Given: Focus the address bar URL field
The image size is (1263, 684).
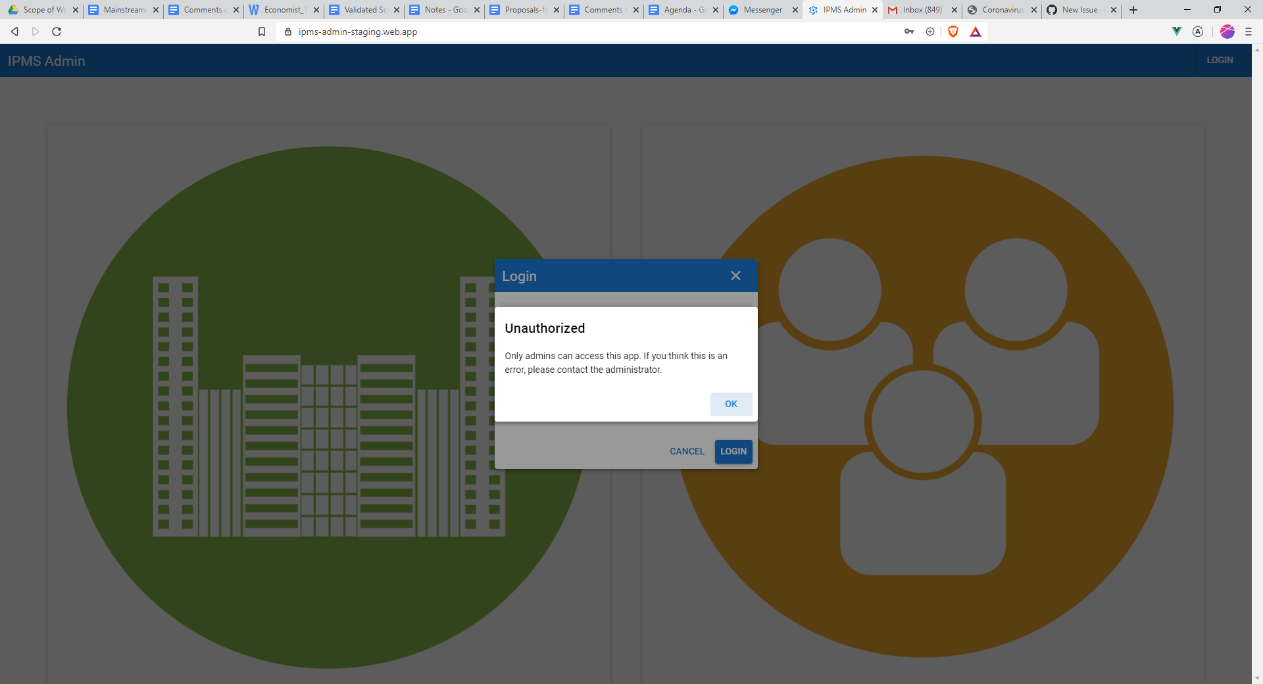Looking at the screenshot, I should tap(592, 32).
